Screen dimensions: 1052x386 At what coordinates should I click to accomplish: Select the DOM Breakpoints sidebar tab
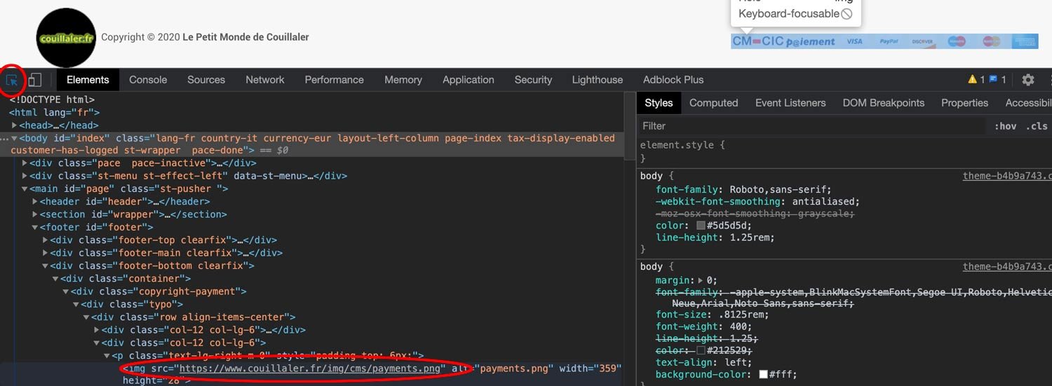click(x=884, y=103)
